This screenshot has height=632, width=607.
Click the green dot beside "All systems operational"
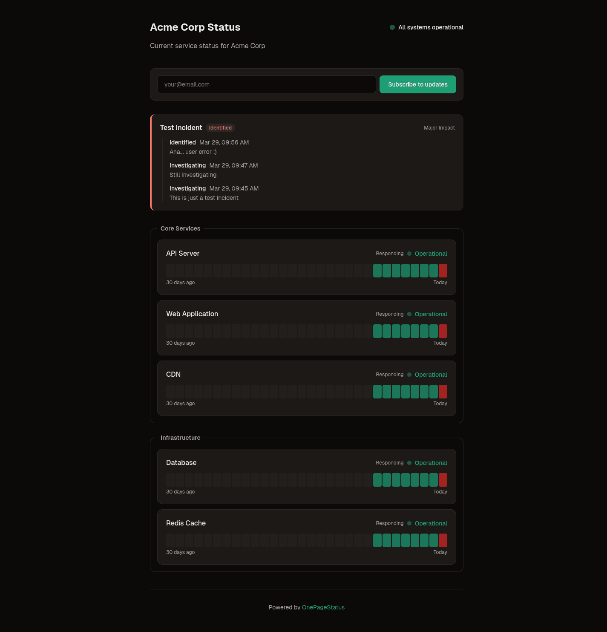392,27
